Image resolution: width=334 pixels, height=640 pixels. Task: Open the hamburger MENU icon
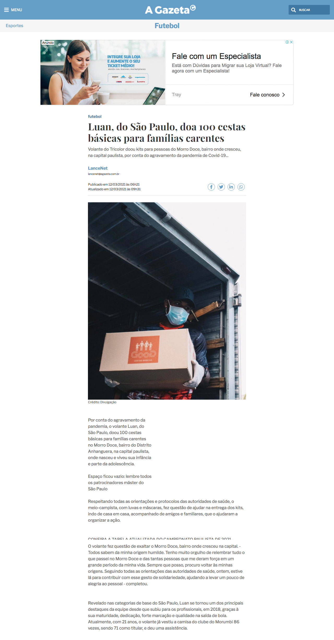tap(7, 10)
